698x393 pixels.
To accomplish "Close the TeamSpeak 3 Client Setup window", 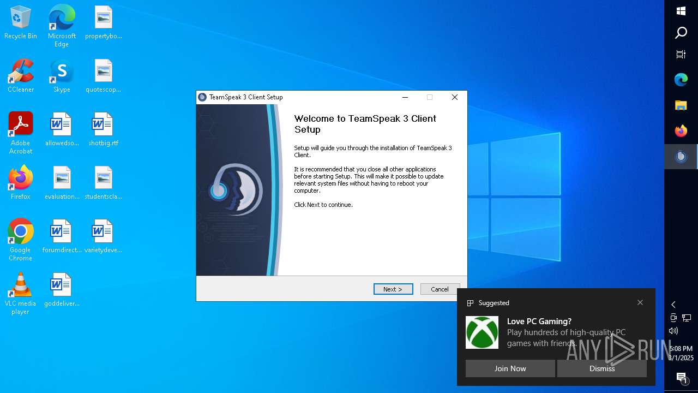I will tap(455, 97).
